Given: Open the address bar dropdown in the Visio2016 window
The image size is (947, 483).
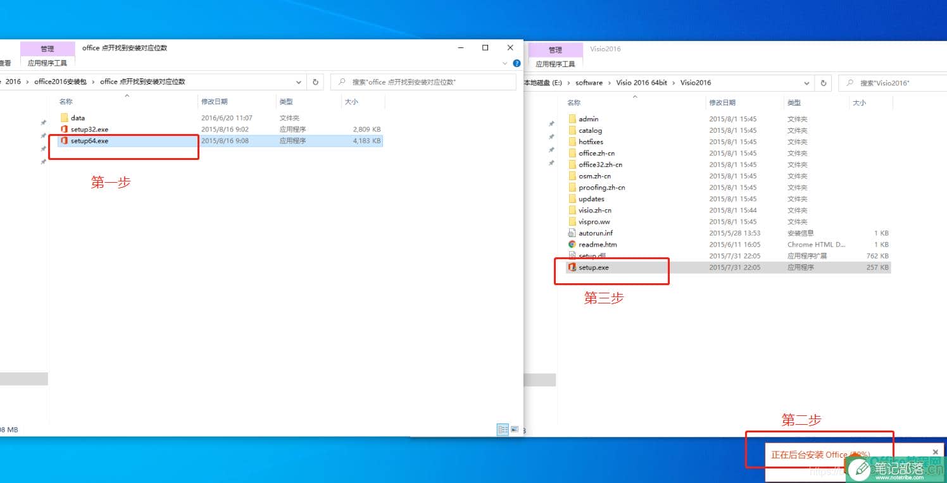Looking at the screenshot, I should 806,83.
